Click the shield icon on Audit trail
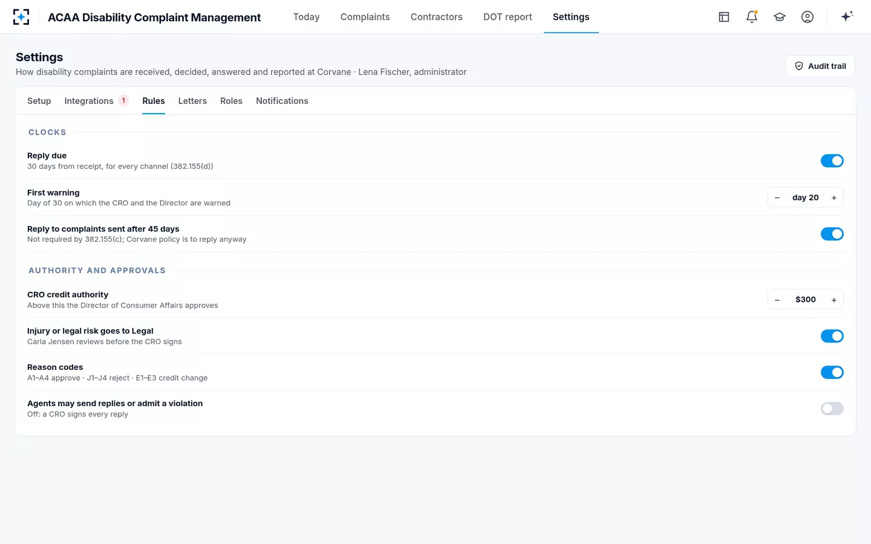Screen dimensions: 871x544 pos(799,66)
